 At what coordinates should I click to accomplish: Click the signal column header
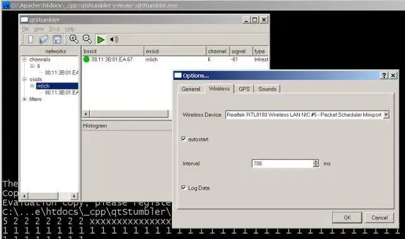tap(240, 51)
